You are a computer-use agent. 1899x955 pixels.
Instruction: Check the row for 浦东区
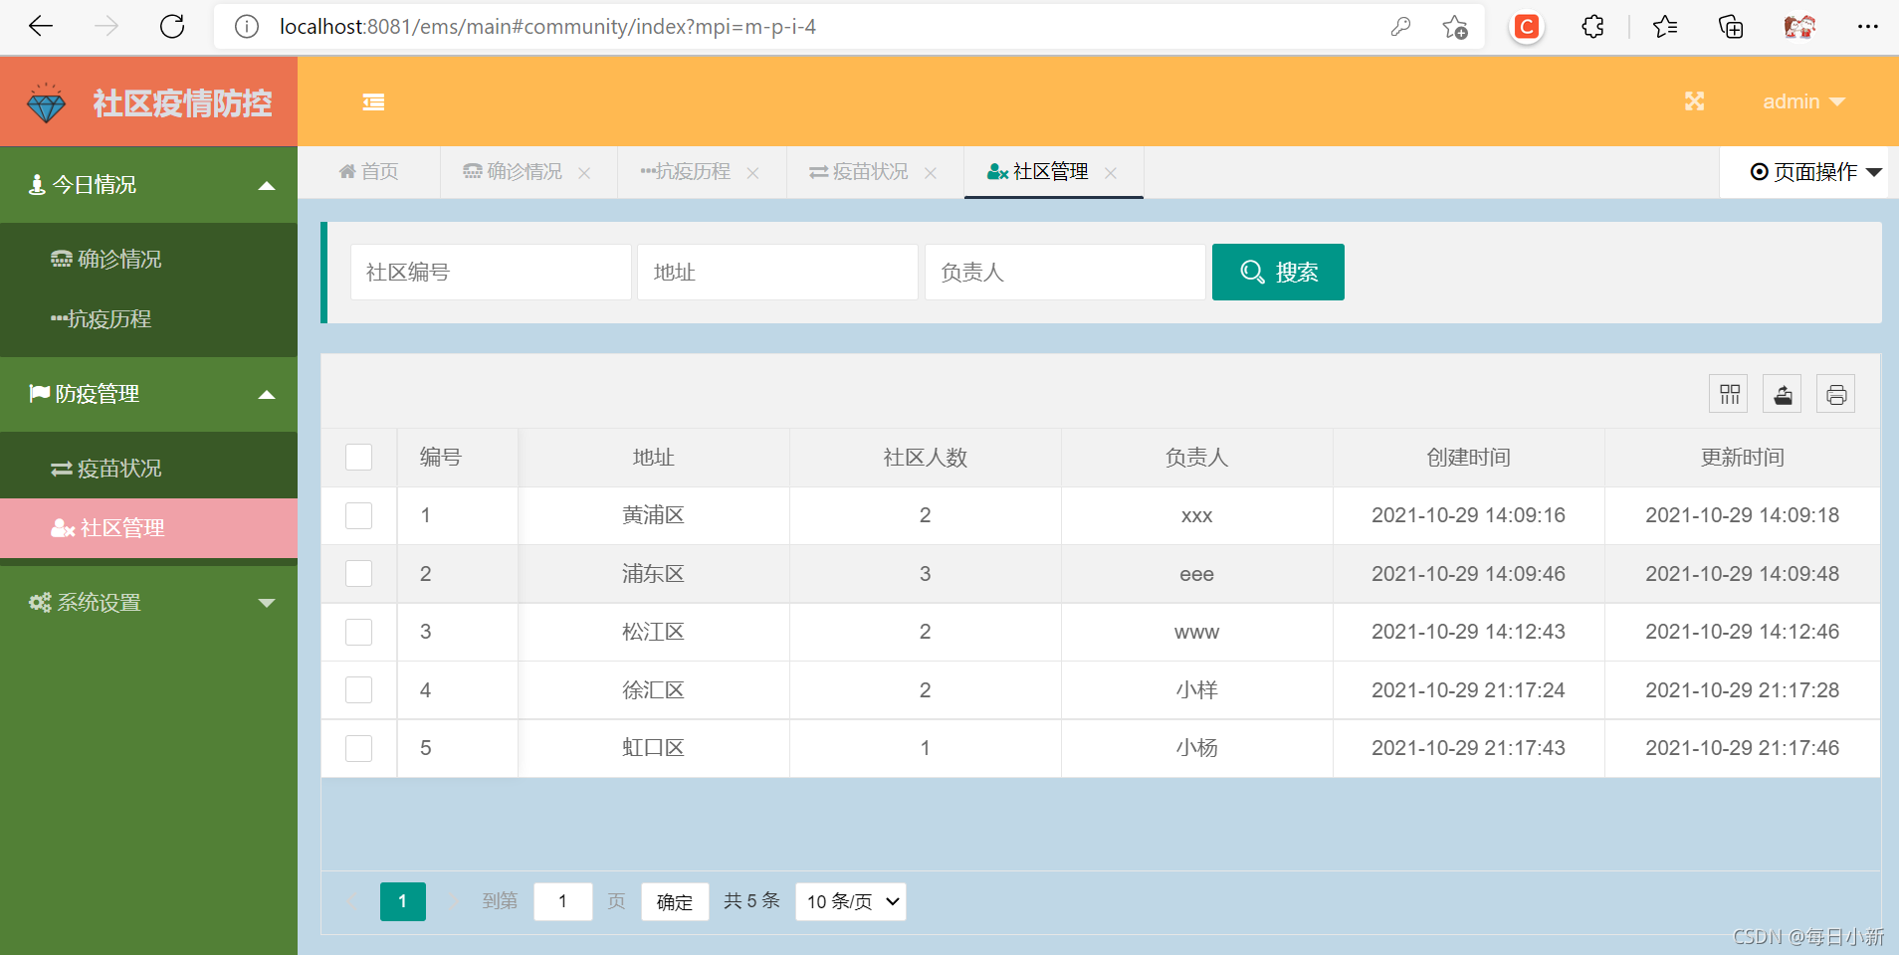point(358,574)
